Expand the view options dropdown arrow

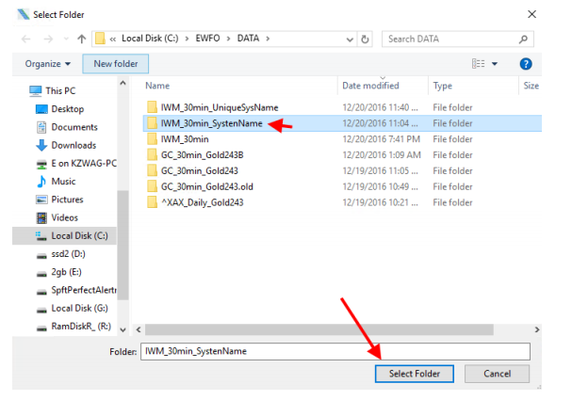(496, 64)
